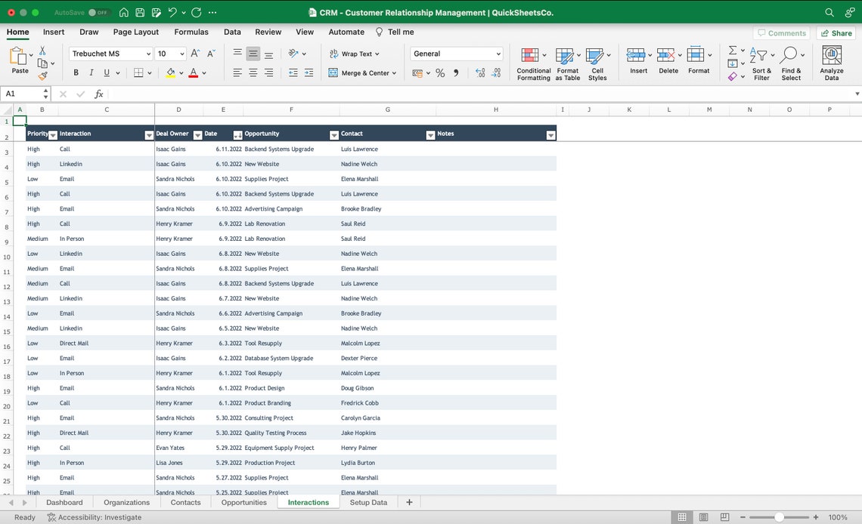Viewport: 862px width, 524px height.
Task: Open the Dashboard sheet tab
Action: pos(64,502)
